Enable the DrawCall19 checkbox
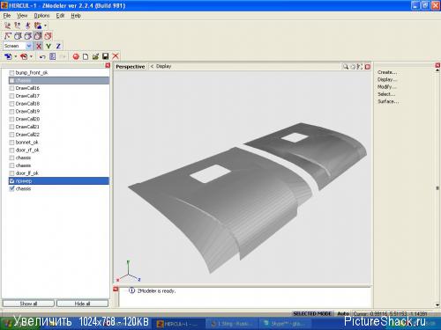 point(11,112)
